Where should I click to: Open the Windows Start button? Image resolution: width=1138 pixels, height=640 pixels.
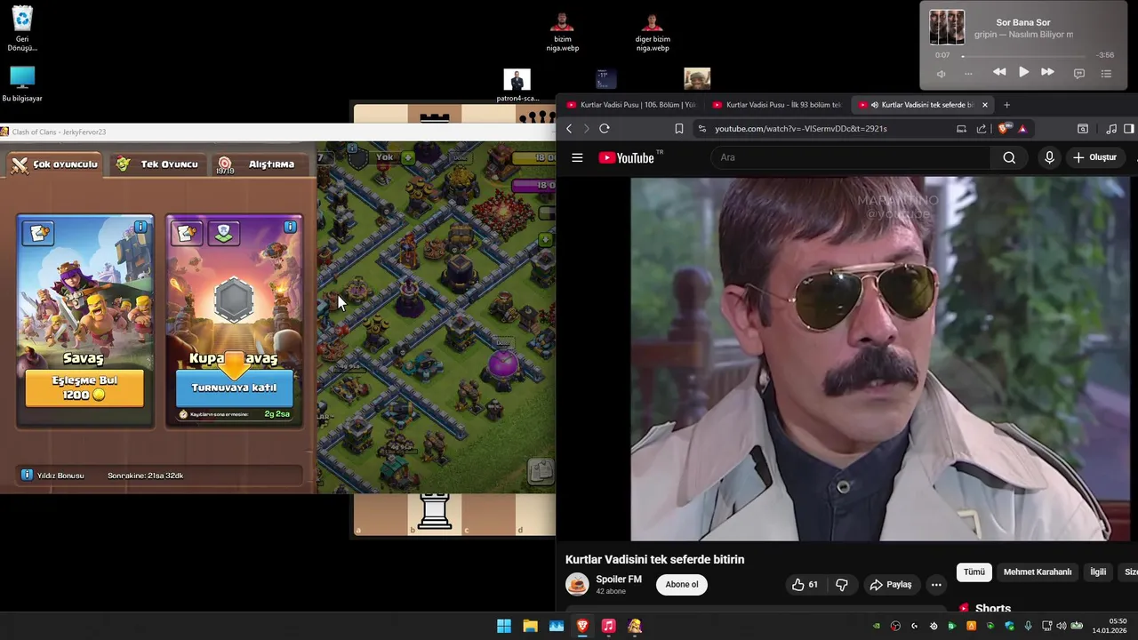(x=504, y=626)
